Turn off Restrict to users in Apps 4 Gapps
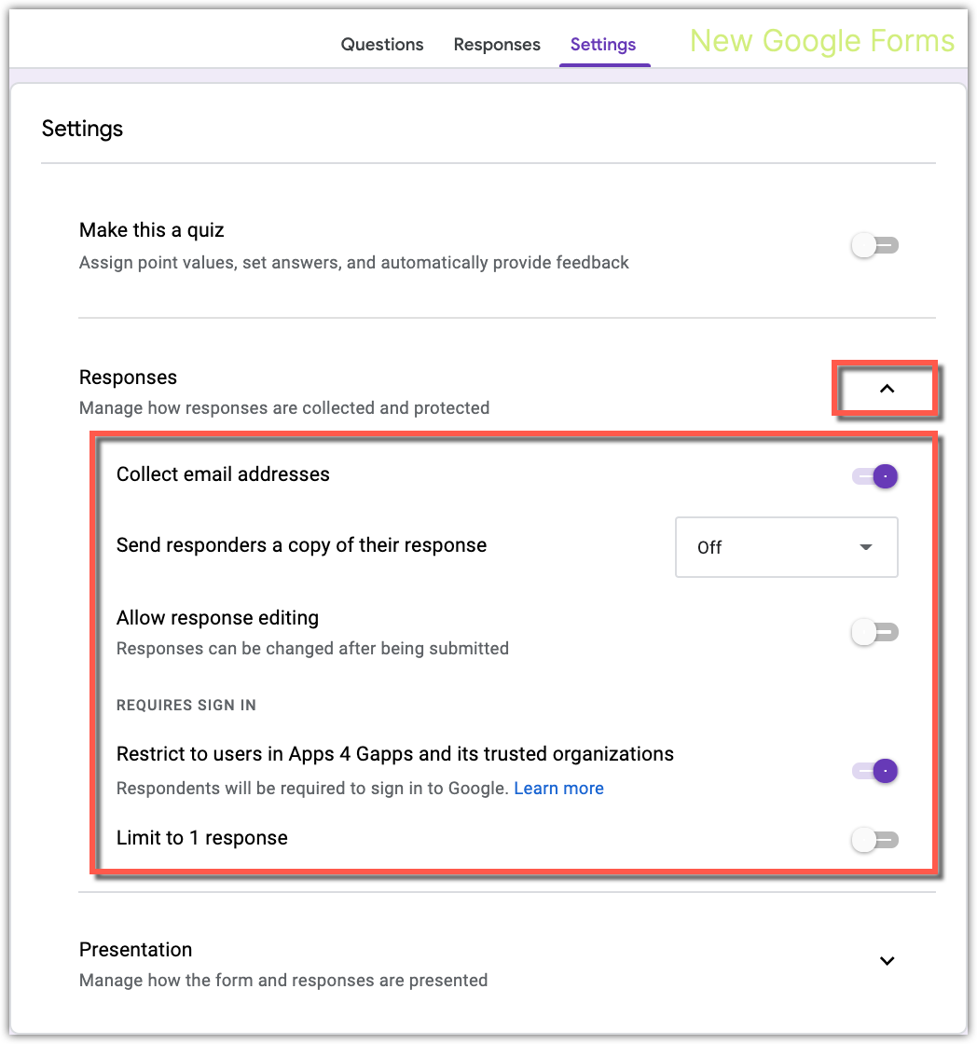 pyautogui.click(x=874, y=771)
